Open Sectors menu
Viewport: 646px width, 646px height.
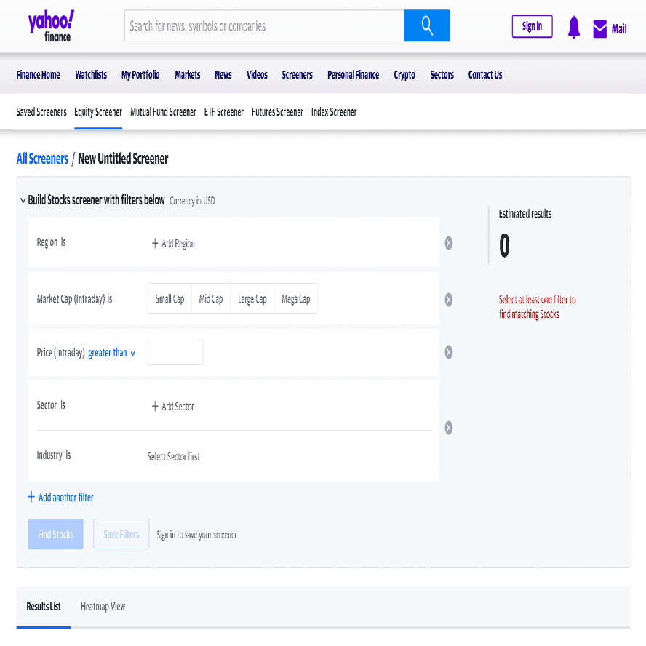pyautogui.click(x=442, y=75)
